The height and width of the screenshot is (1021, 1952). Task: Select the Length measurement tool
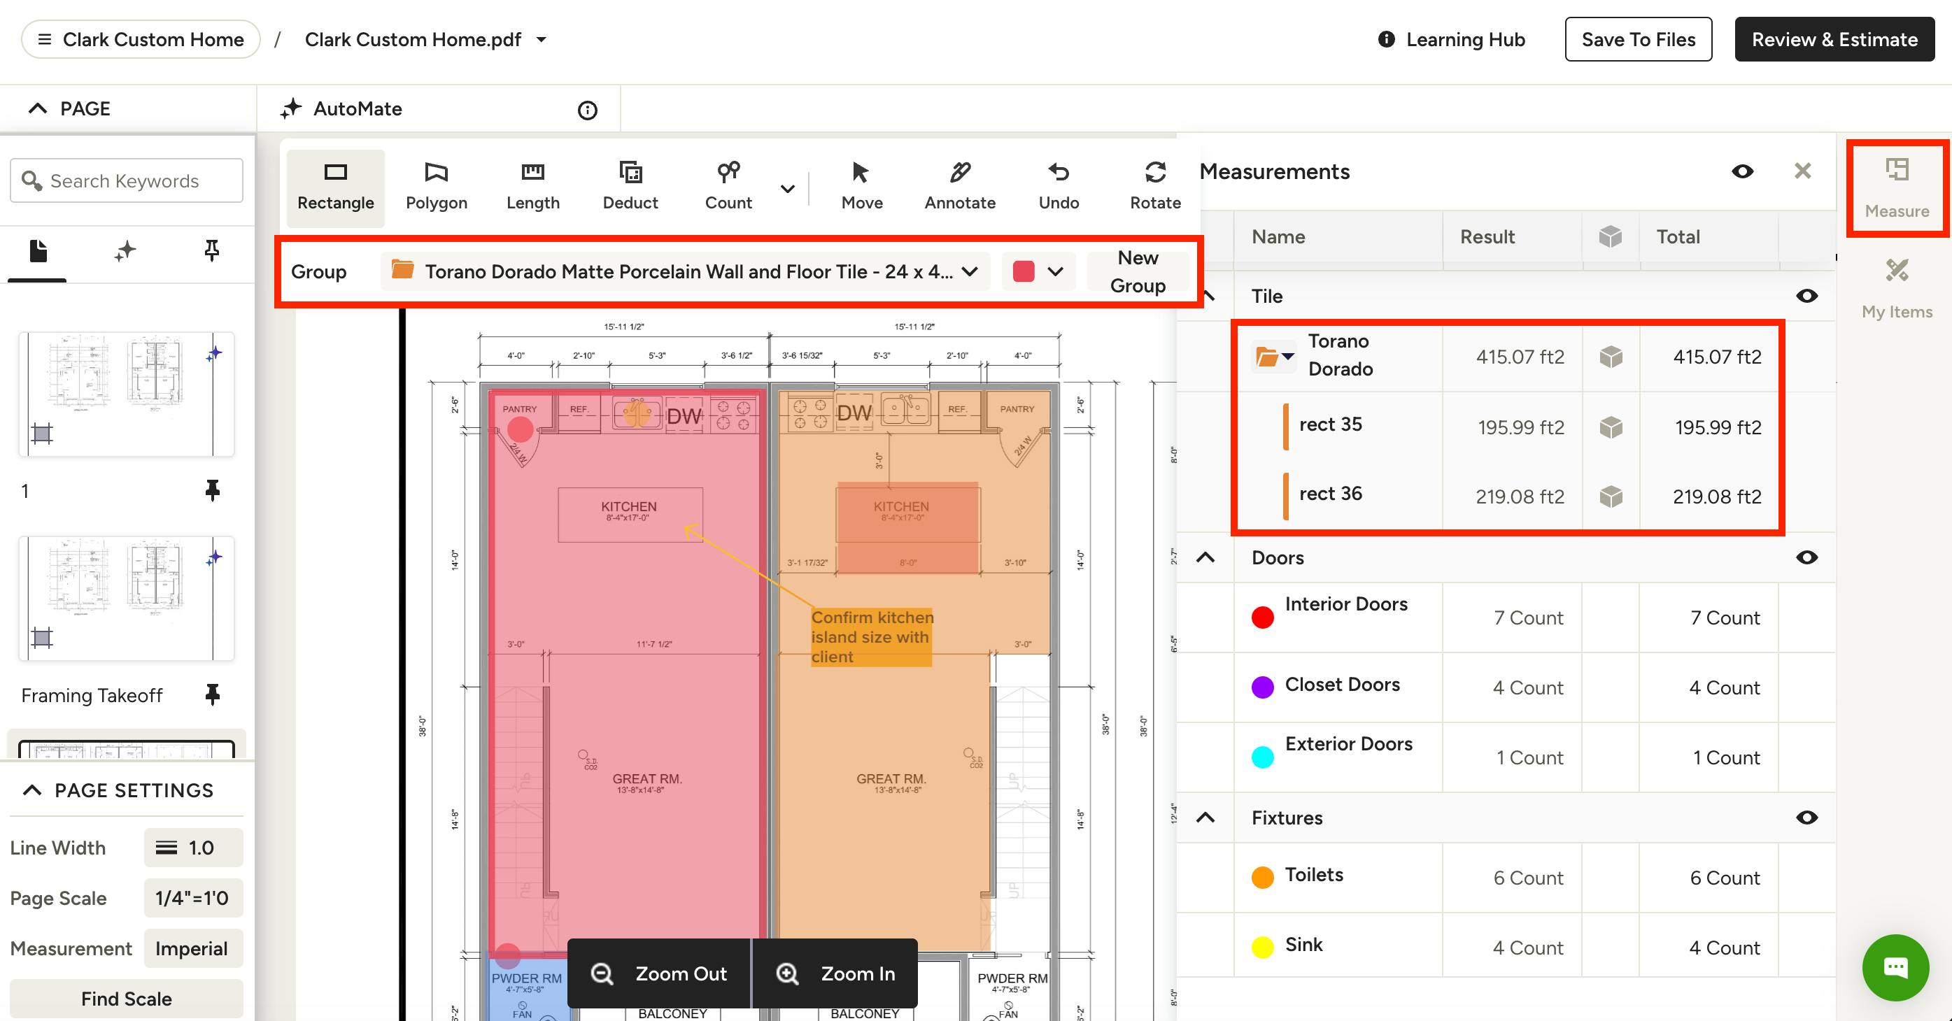point(532,187)
